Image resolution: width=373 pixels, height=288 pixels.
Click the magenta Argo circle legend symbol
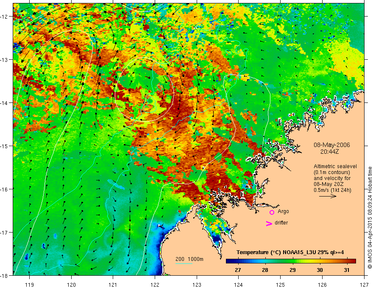coord(272,212)
